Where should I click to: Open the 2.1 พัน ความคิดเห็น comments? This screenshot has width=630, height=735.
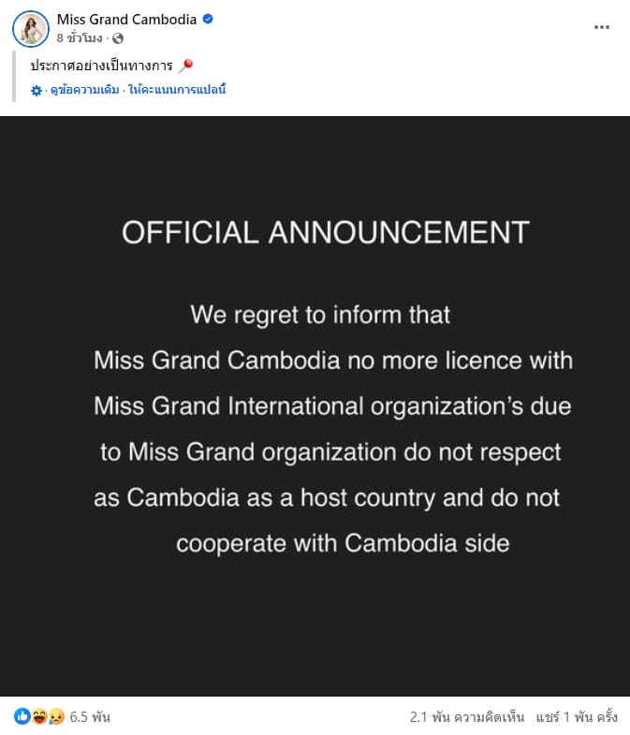point(467,717)
